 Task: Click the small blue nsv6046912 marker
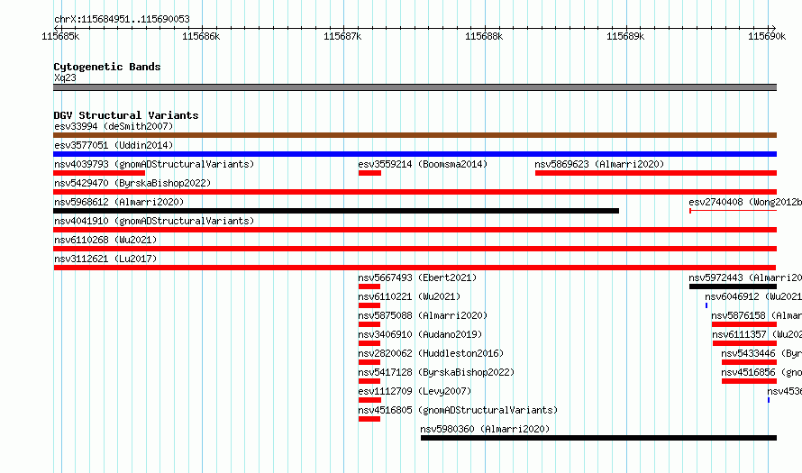point(706,305)
